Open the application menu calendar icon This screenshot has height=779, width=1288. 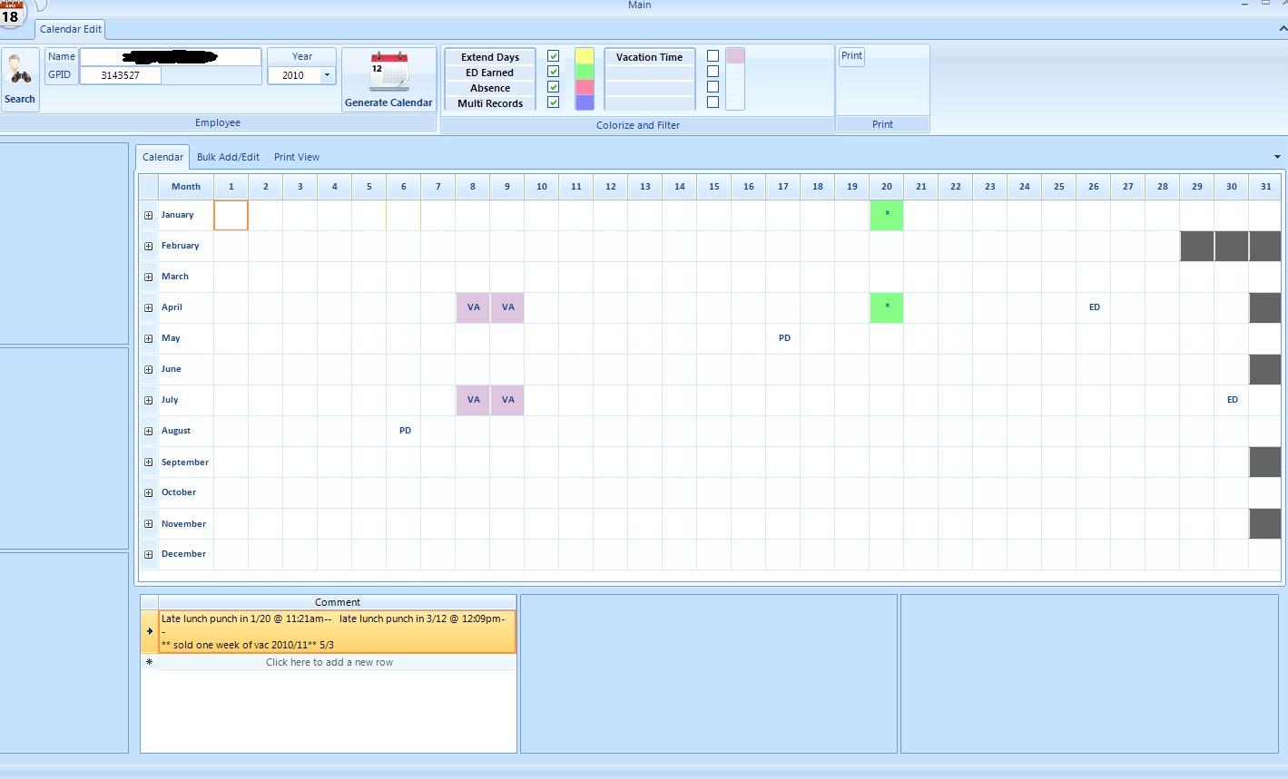(12, 14)
